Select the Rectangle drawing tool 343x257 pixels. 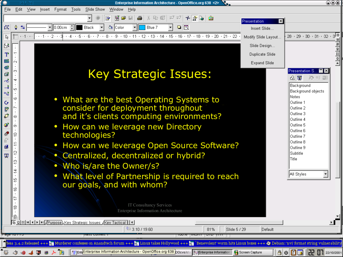[6, 61]
